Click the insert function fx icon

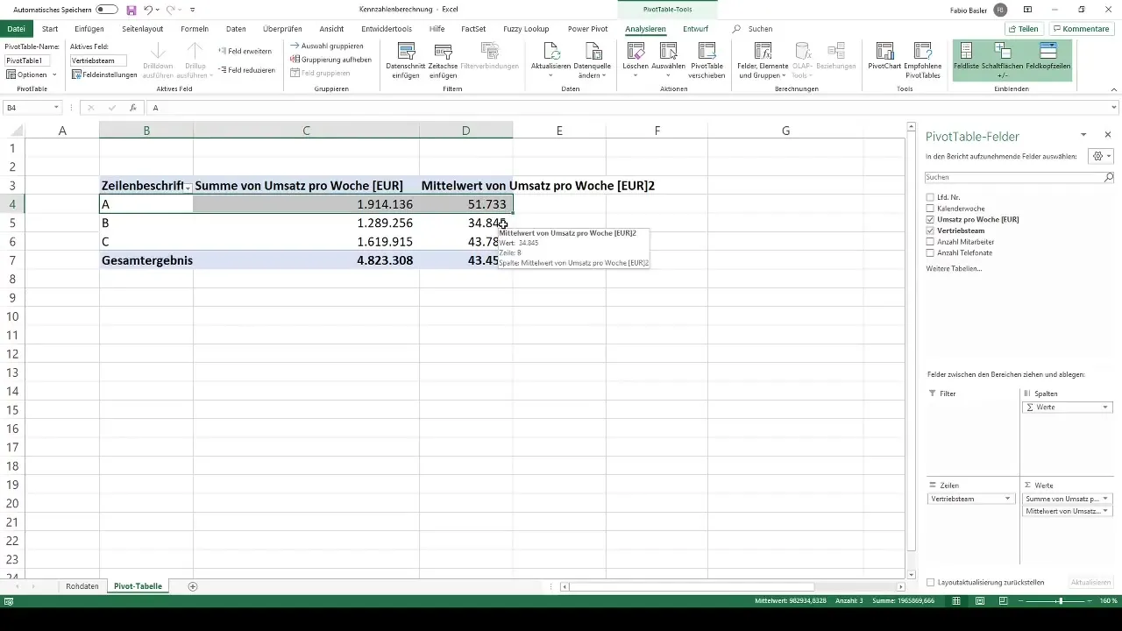click(x=132, y=108)
